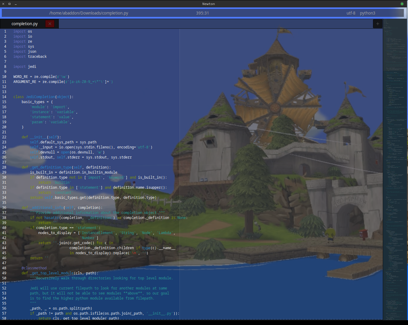Click line number 22 in the gutter
Screen dimensions: 408x325
point(4,137)
